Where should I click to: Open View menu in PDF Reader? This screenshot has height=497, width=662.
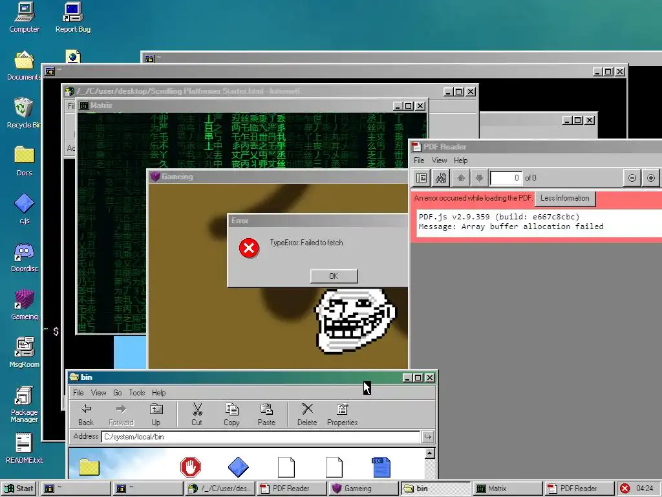pos(439,160)
